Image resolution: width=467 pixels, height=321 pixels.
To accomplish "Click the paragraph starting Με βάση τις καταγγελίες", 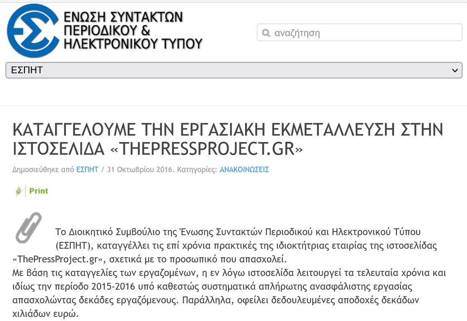I will pyautogui.click(x=229, y=293).
